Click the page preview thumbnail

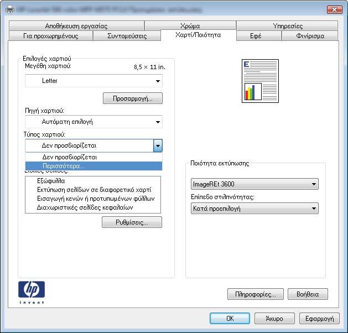260,81
